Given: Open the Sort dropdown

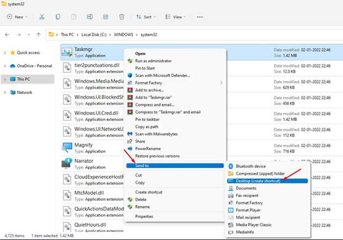Looking at the screenshot, I should tap(149, 17).
